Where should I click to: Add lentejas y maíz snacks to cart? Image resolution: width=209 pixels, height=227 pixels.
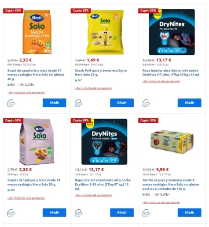pyautogui.click(x=55, y=212)
